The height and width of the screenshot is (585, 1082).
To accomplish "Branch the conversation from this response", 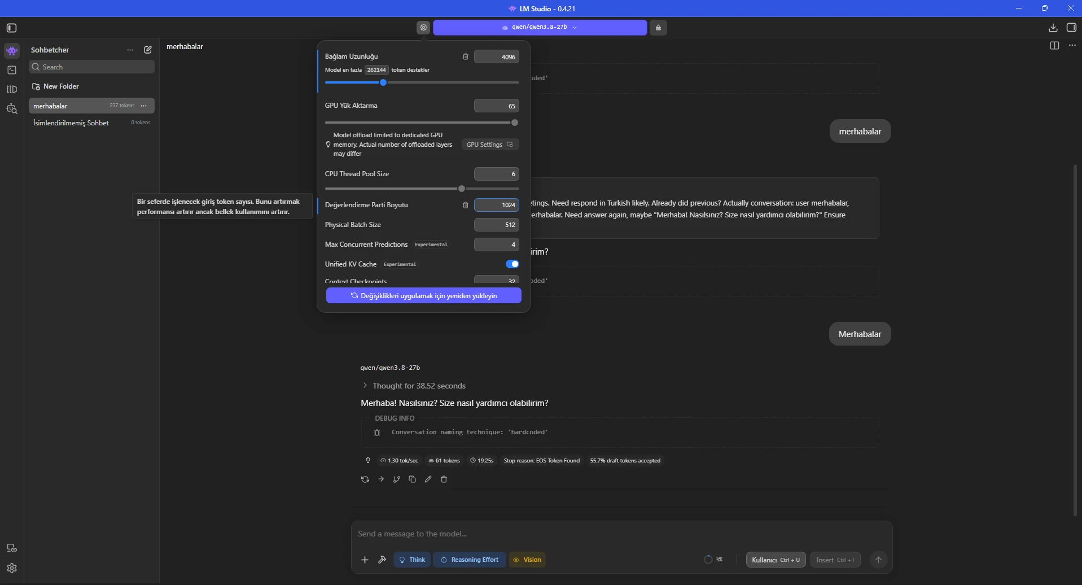I will coord(397,479).
